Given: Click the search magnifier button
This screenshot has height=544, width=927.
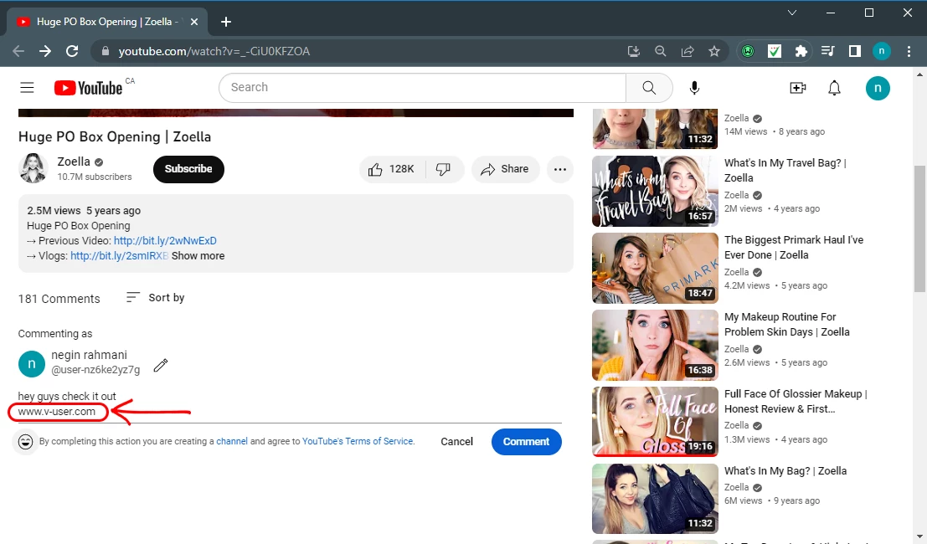Looking at the screenshot, I should [x=649, y=88].
